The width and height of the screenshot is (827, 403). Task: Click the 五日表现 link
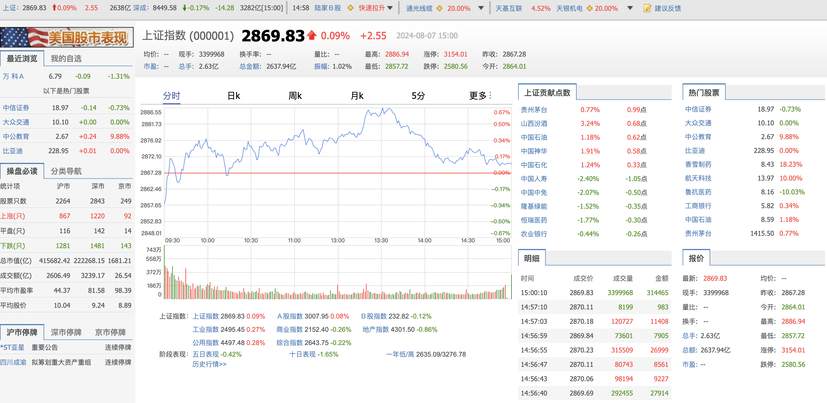(205, 354)
